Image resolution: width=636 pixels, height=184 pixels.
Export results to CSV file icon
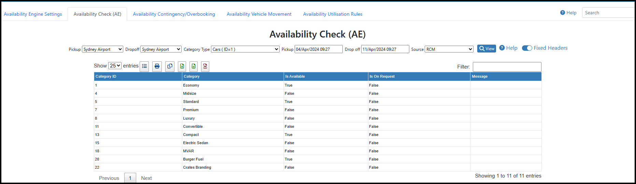coord(194,66)
